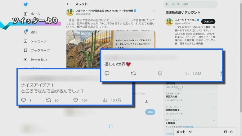Click the キーワード検索 search field
Viewport: 242px width, 136px height.
(190, 4)
